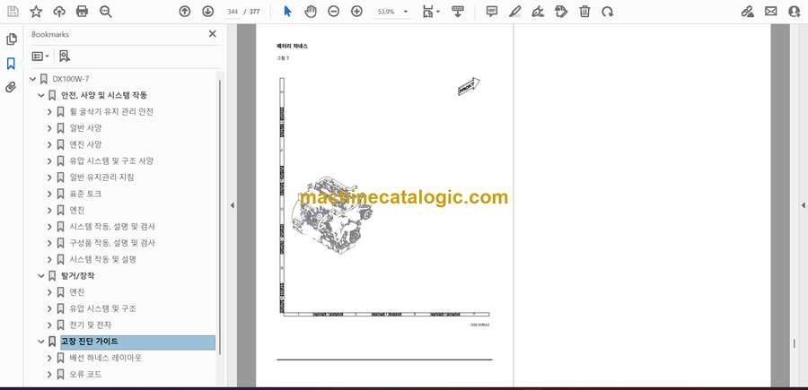Image resolution: width=808 pixels, height=390 pixels.
Task: Expand 오류 코드 bookmark
Action: 49,375
